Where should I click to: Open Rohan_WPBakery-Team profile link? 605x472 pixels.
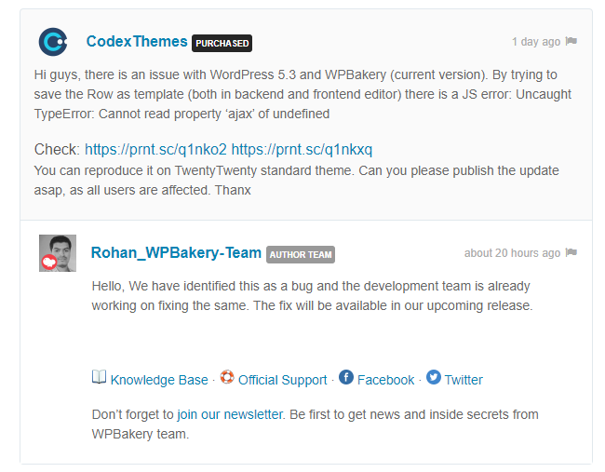pyautogui.click(x=176, y=253)
